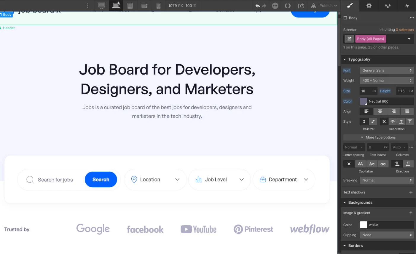
Task: Expand the Body (All Pages) selector dropdown
Action: coord(409,39)
